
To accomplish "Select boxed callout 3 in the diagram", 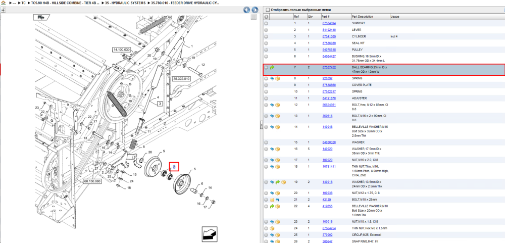I will (160, 104).
